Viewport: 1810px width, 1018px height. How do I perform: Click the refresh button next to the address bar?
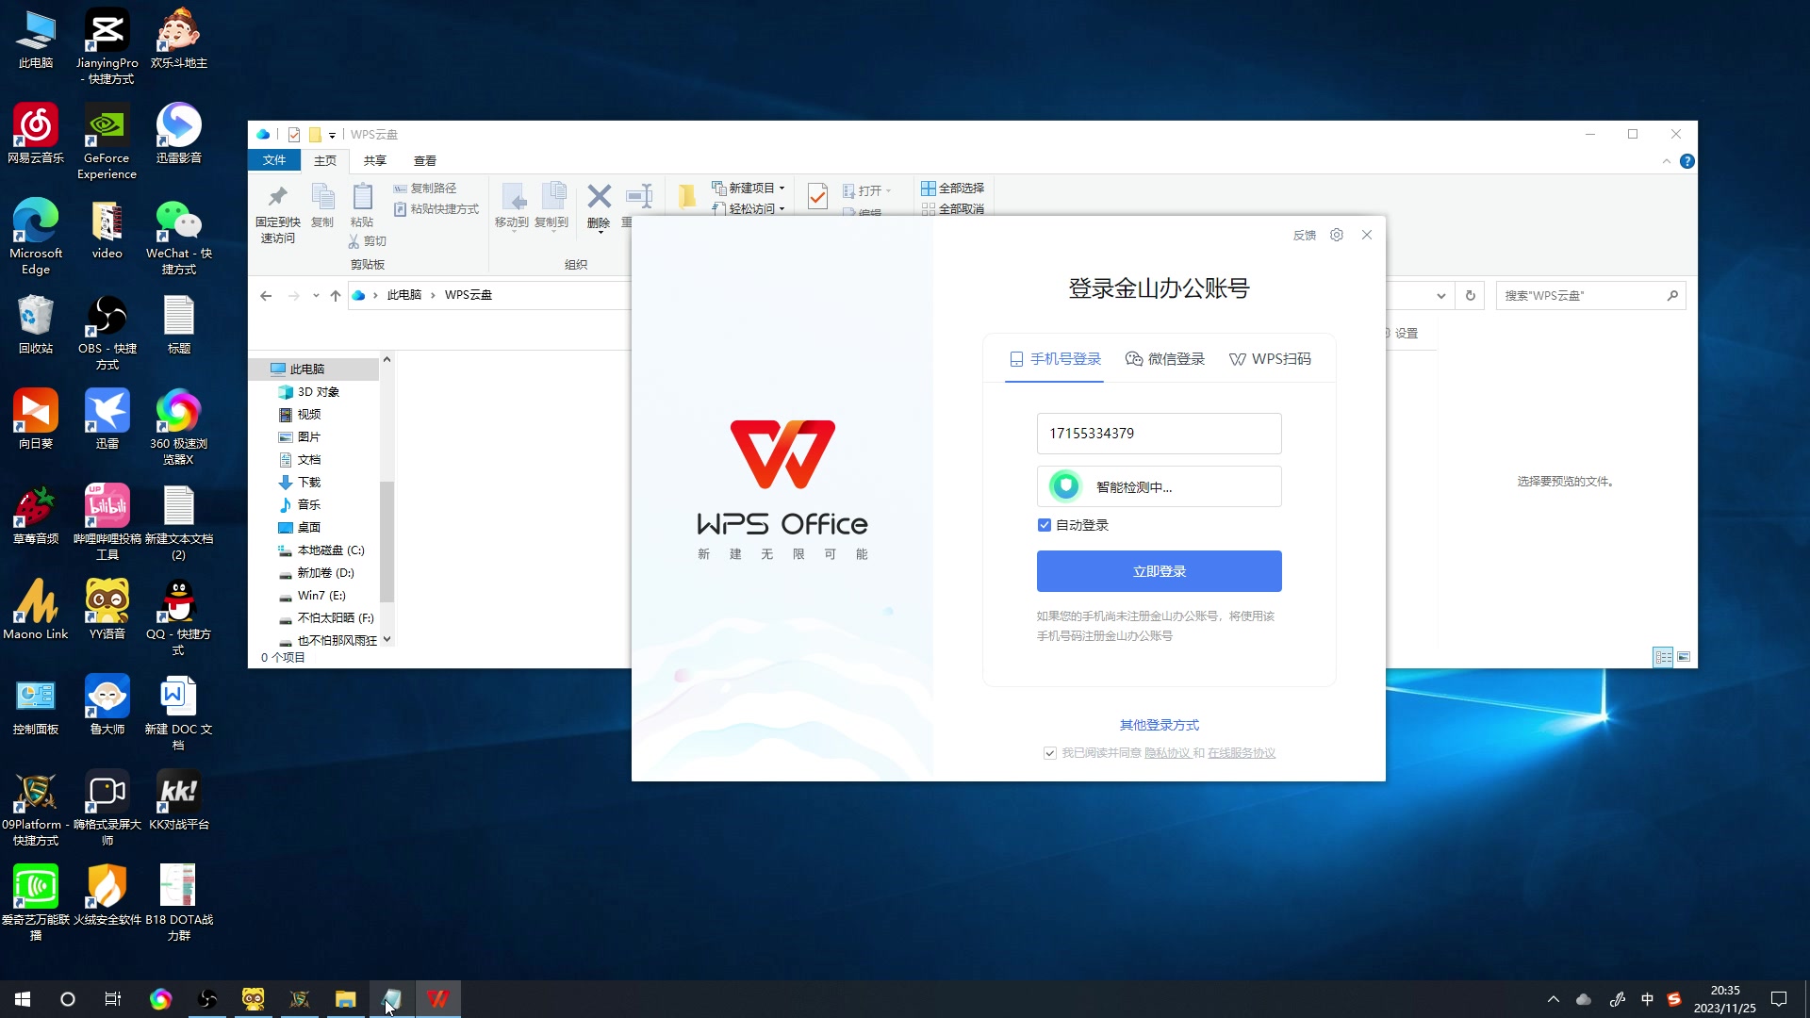[x=1470, y=296]
